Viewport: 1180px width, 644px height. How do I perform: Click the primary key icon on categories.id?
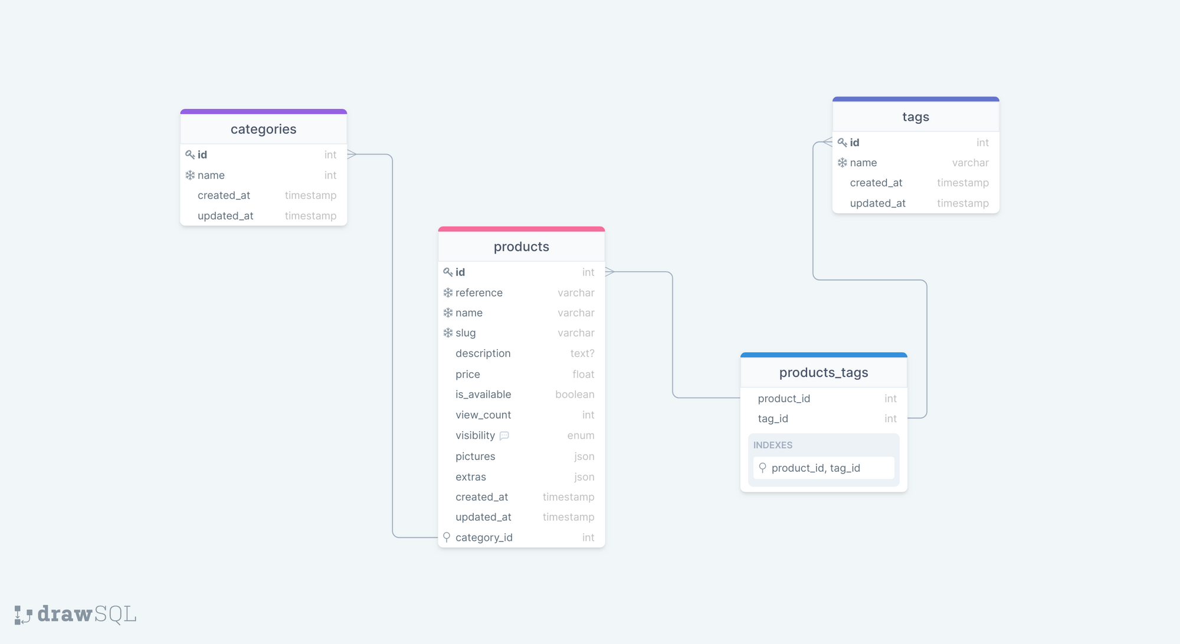click(188, 155)
